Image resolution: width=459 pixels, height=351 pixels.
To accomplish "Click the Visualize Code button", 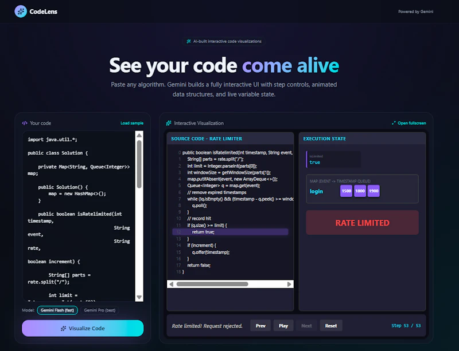I will (x=83, y=328).
